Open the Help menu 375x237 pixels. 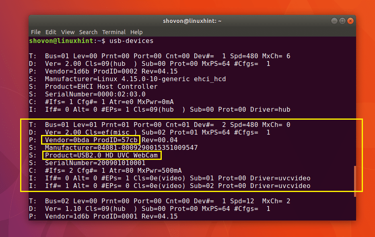(x=136, y=32)
